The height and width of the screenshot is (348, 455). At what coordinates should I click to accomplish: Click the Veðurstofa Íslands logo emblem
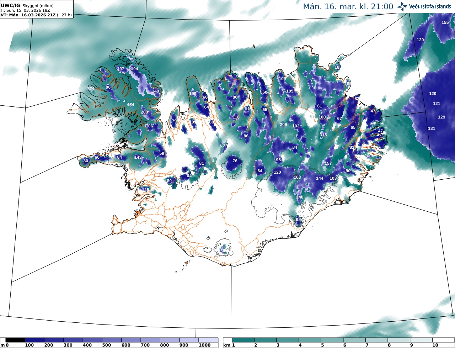(x=403, y=6)
